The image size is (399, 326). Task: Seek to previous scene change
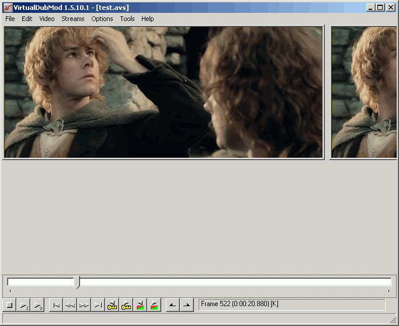[x=140, y=305]
